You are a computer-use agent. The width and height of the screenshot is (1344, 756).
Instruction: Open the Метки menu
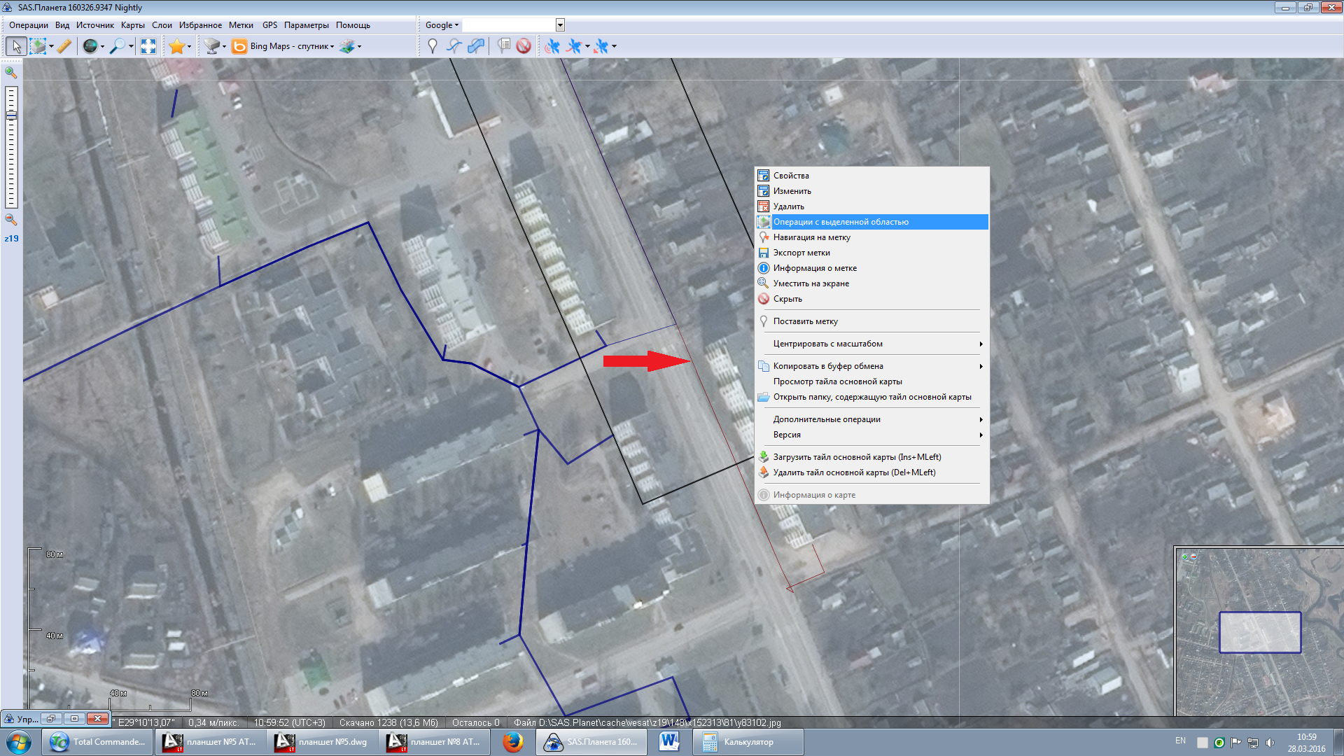click(241, 25)
